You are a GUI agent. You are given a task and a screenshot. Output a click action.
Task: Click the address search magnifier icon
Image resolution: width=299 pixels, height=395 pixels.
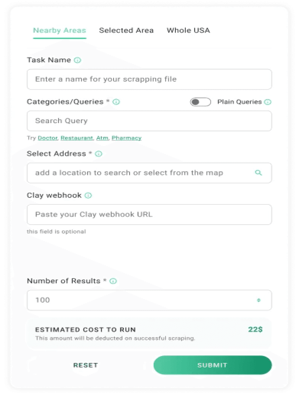pos(259,173)
